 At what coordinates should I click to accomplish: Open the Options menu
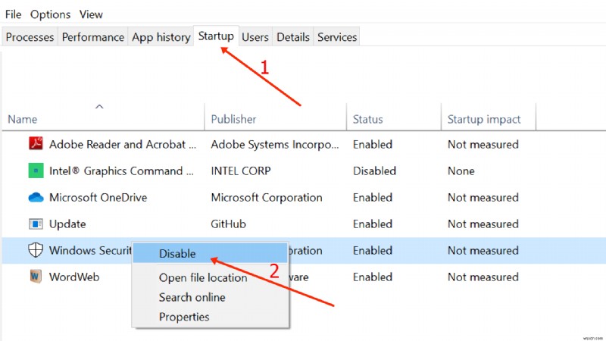point(50,14)
